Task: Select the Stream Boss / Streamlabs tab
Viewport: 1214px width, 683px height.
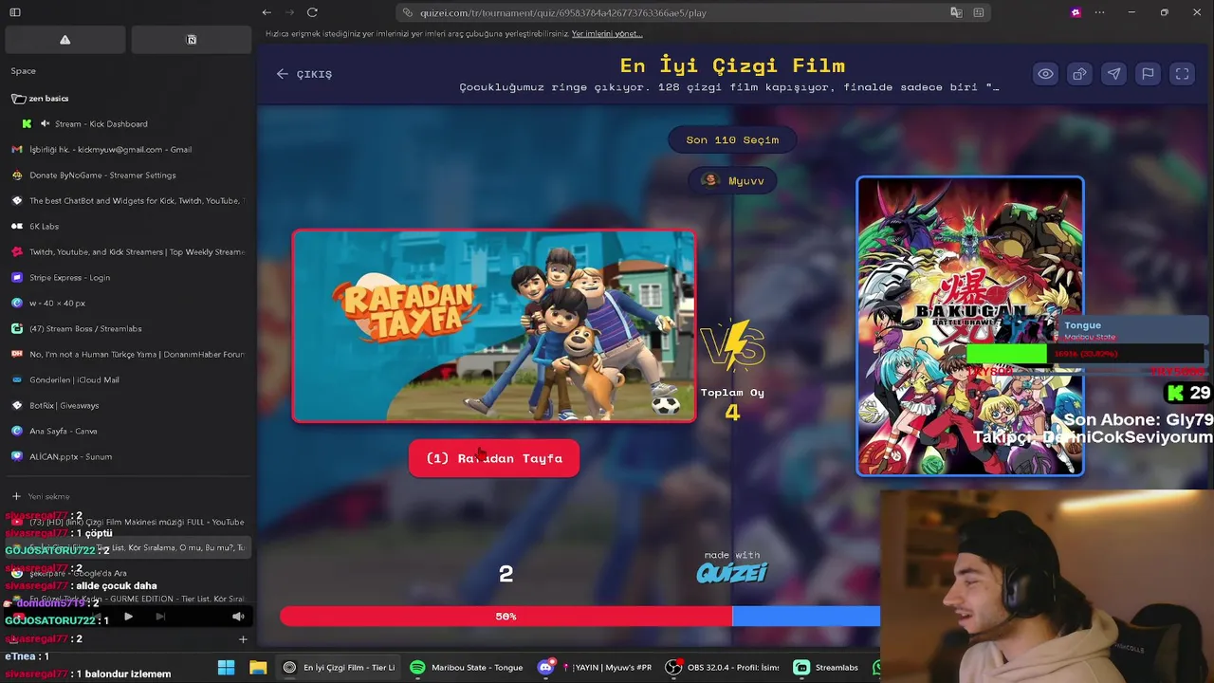Action: tap(128, 328)
